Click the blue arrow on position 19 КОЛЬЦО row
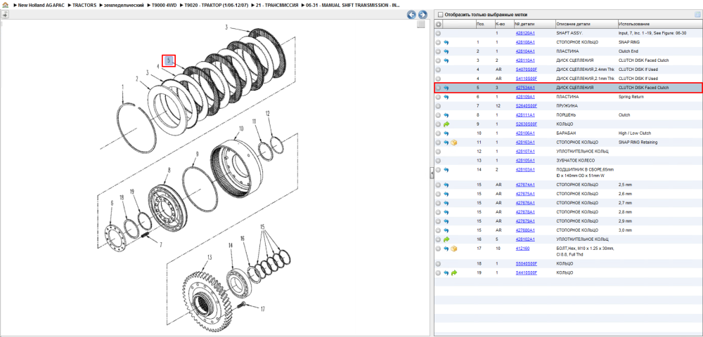The height and width of the screenshot is (337, 703). (x=446, y=272)
